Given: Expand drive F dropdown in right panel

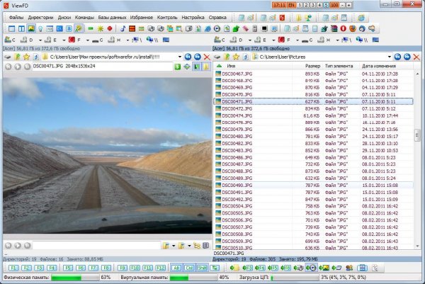Looking at the screenshot, I should (x=297, y=40).
